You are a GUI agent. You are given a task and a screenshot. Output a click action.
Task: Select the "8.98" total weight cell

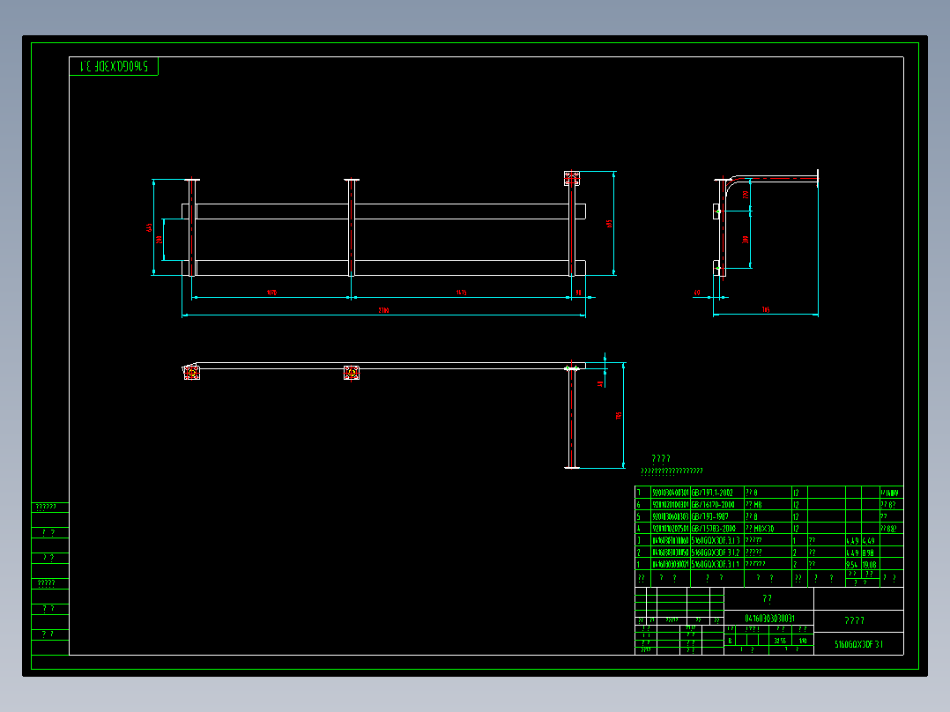pyautogui.click(x=870, y=553)
